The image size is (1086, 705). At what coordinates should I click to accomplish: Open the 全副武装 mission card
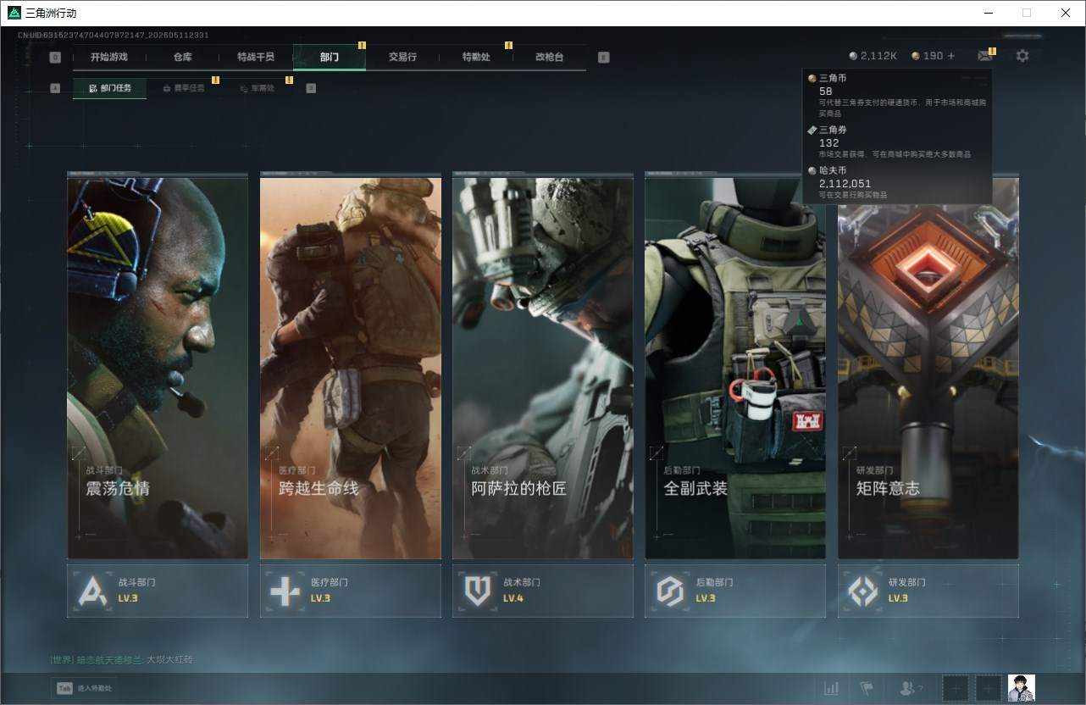click(735, 366)
